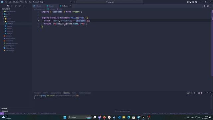Click the test_project command center search box

(x=110, y=2)
